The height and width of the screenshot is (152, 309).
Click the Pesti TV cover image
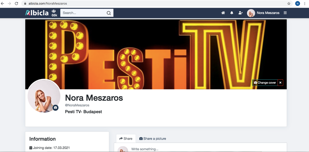(156, 54)
